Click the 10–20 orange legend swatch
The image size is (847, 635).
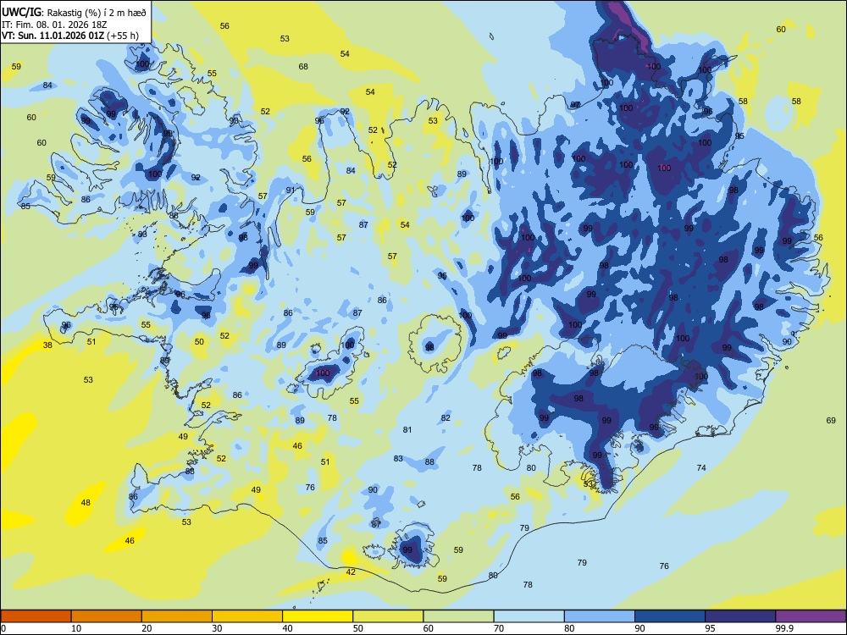pos(107,616)
